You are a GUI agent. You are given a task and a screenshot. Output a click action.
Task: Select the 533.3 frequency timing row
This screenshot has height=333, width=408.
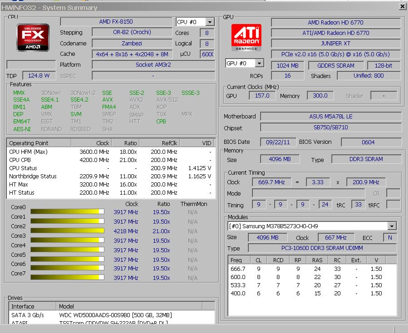(x=312, y=285)
